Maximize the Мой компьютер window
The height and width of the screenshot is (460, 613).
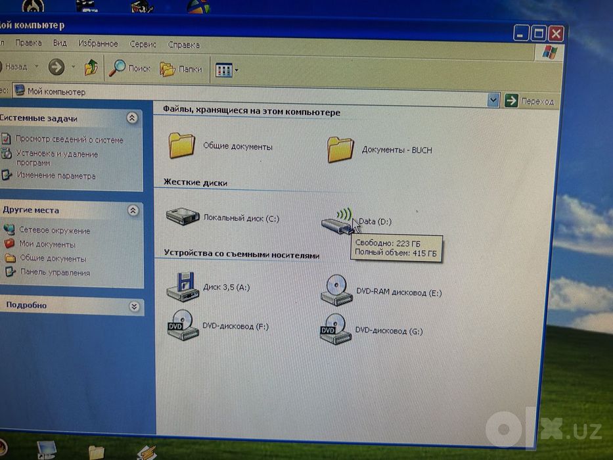pos(538,34)
